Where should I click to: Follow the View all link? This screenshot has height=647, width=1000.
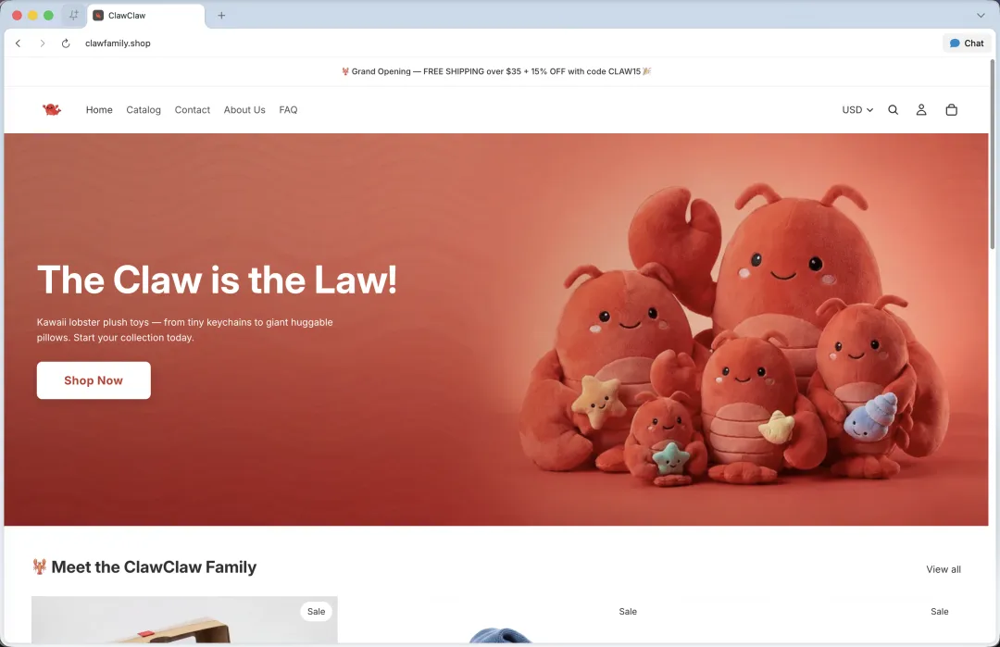click(944, 569)
